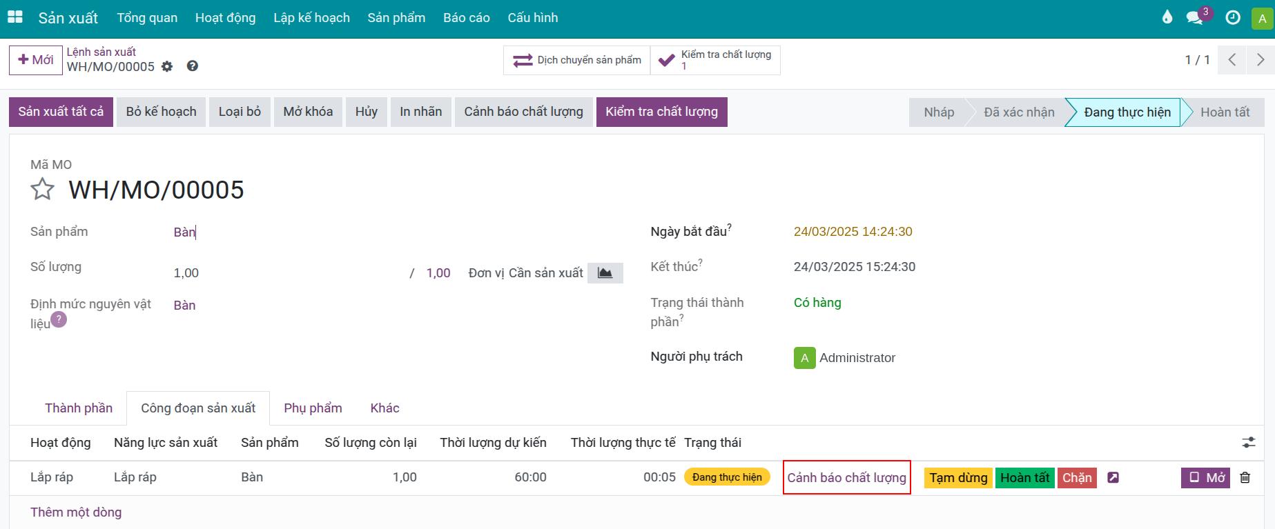Image resolution: width=1275 pixels, height=529 pixels.
Task: Click the help question mark next to order number
Action: (x=193, y=66)
